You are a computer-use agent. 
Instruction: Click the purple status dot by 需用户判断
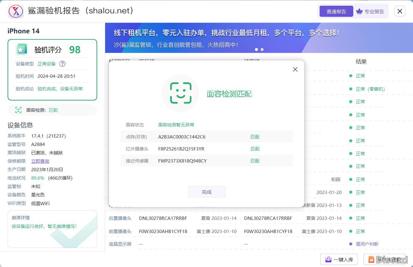pyautogui.click(x=351, y=244)
